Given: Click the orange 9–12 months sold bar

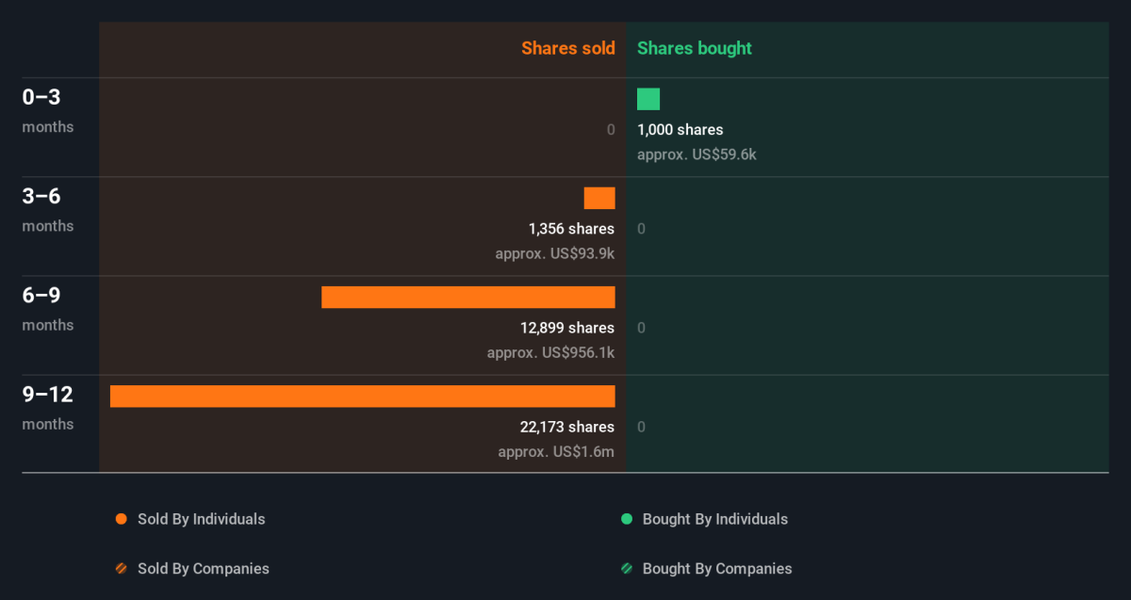Looking at the screenshot, I should (363, 396).
